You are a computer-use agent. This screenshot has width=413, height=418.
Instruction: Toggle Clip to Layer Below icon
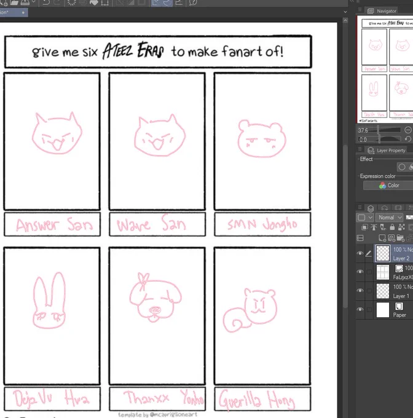pyautogui.click(x=364, y=227)
